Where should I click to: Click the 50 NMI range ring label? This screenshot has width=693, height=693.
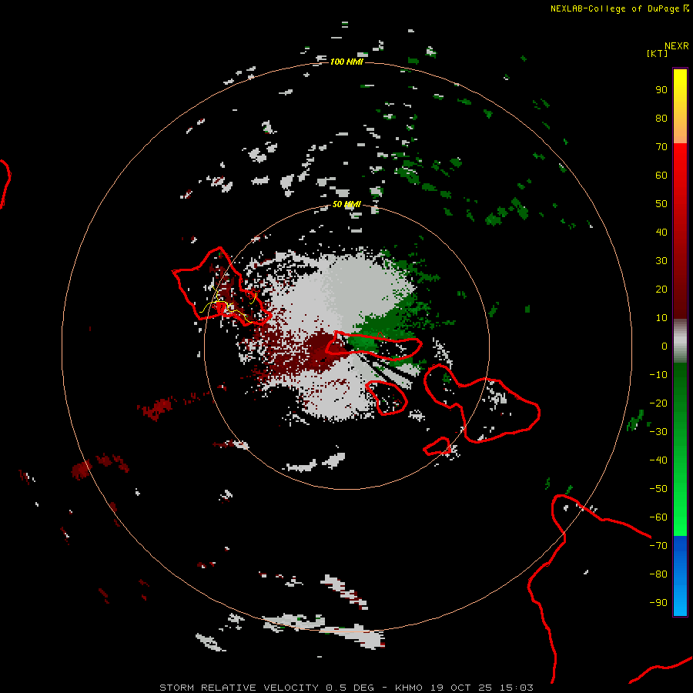point(346,204)
